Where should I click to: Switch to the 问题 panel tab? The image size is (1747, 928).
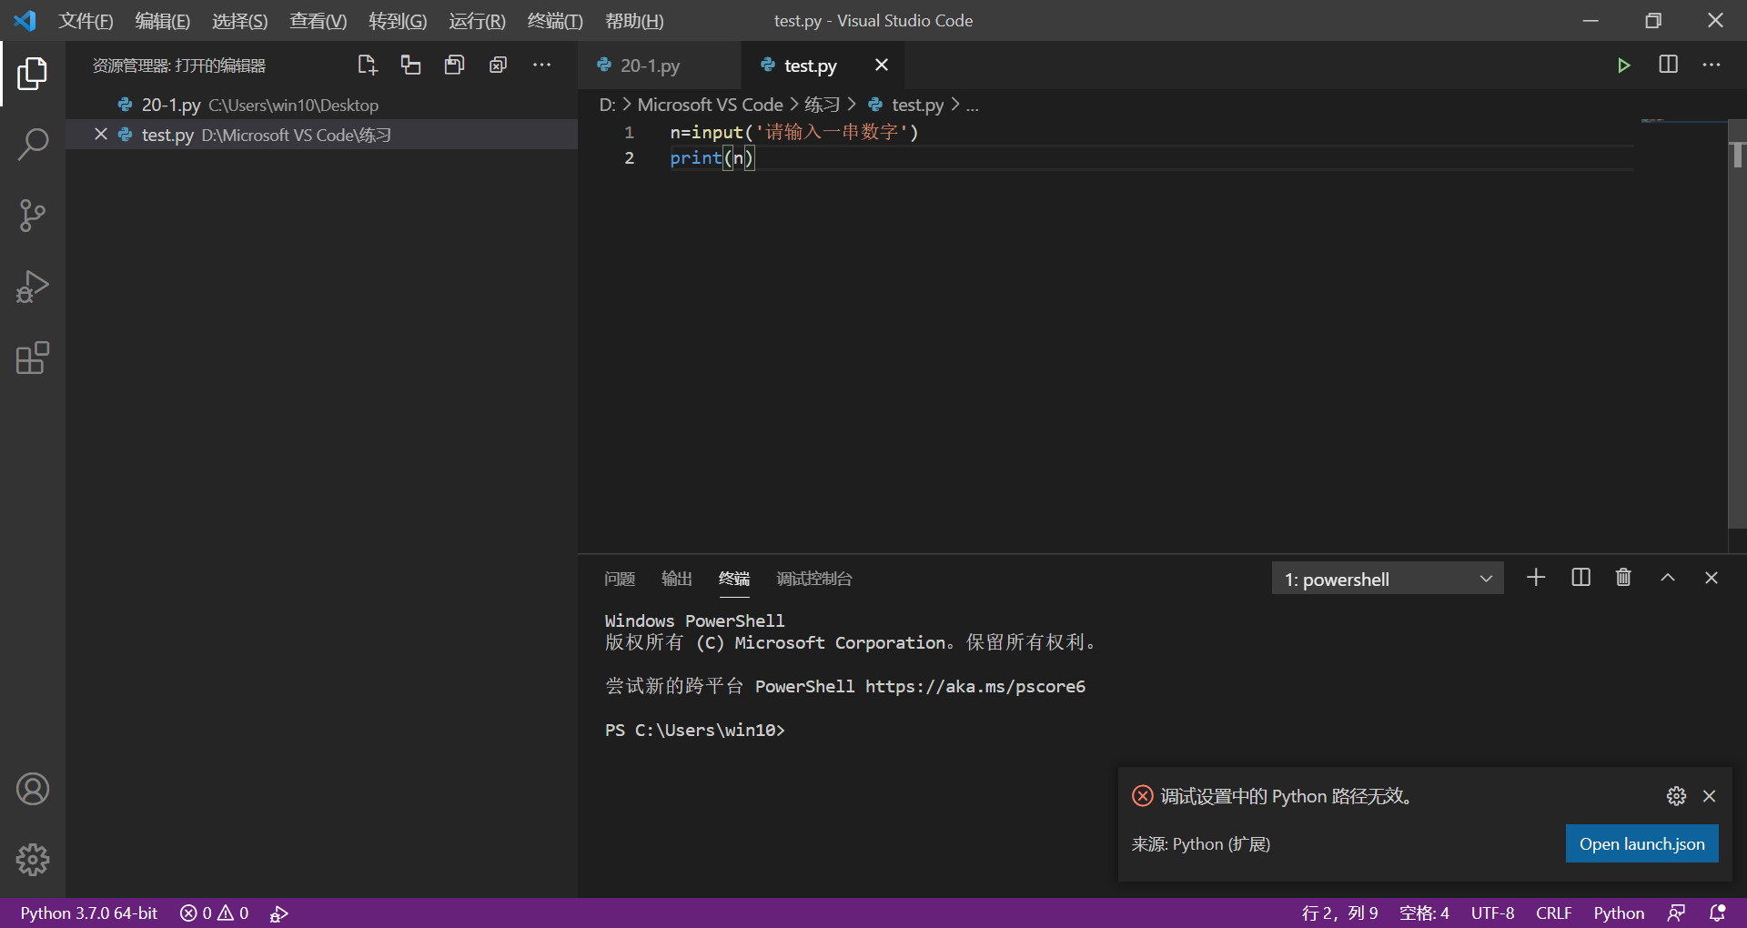(x=620, y=579)
